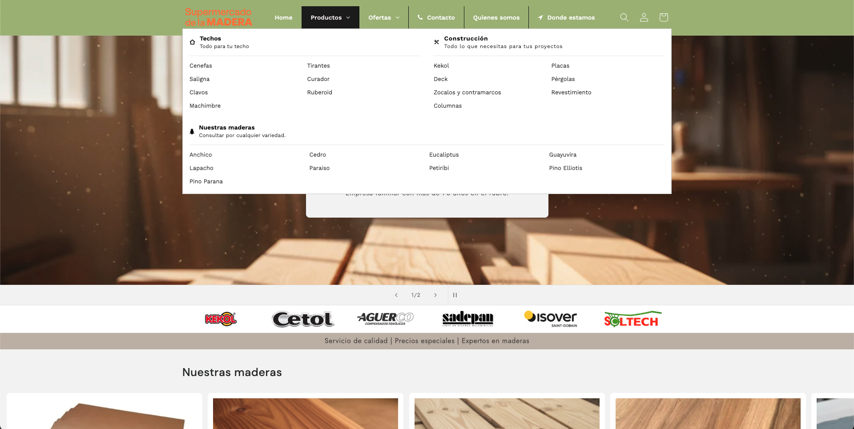
Task: View the Pino Elliotis wood link
Action: click(565, 168)
